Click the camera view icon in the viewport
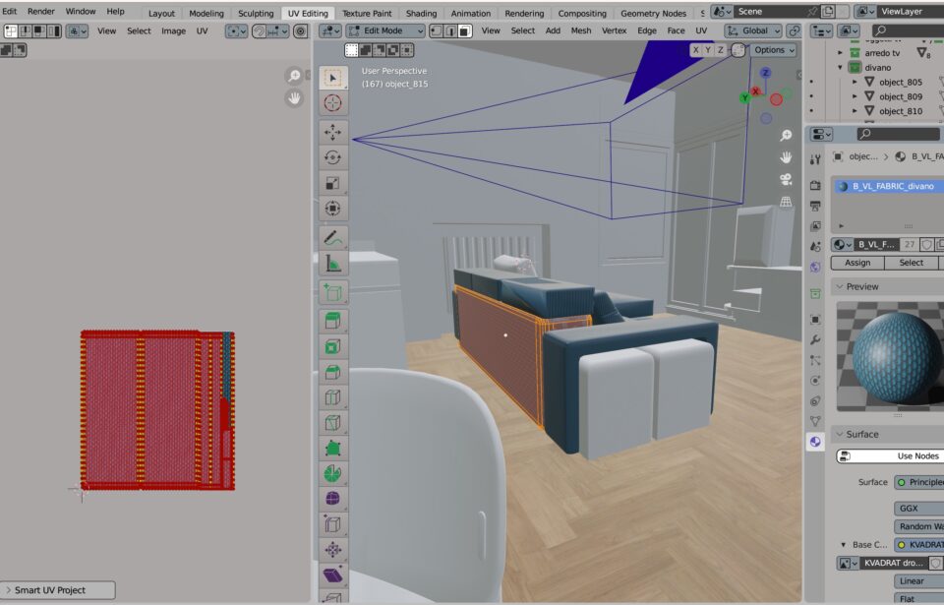Viewport: 944px width, 605px height. coord(786,179)
